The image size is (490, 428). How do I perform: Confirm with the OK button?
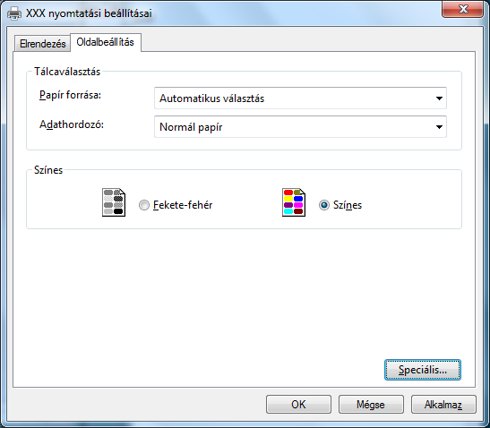[298, 405]
